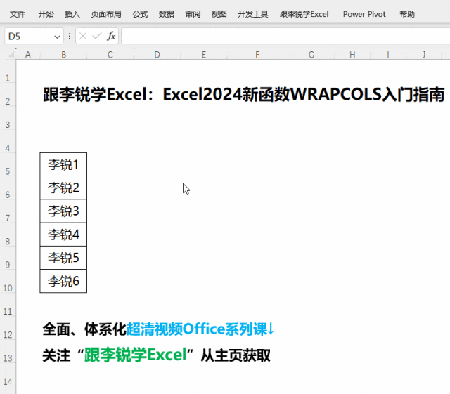The height and width of the screenshot is (394, 450).
Task: Click the cell containing 李锐2
Action: tap(63, 188)
